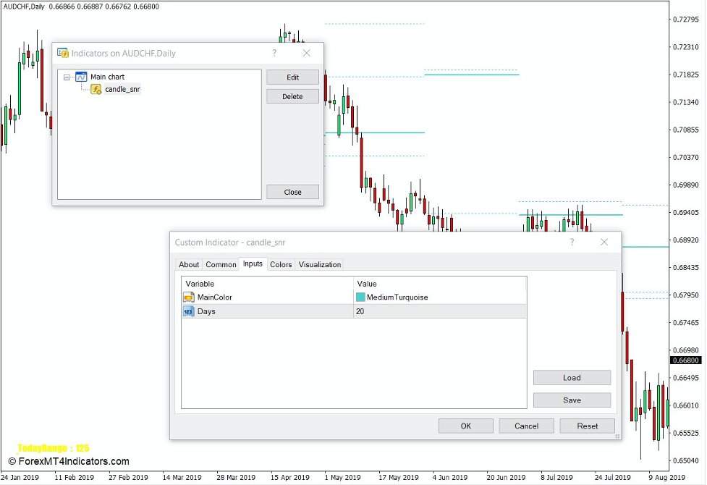Click the Load button for indicator settings
This screenshot has height=485, width=707.
click(x=572, y=377)
